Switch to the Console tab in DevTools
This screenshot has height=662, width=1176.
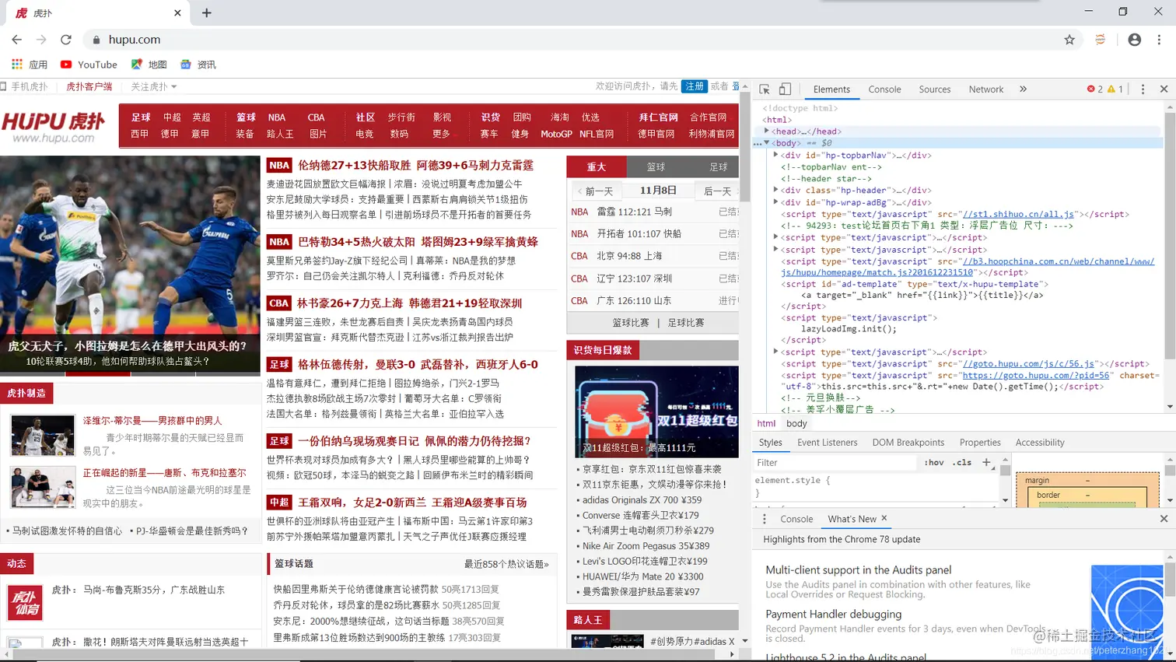coord(884,89)
